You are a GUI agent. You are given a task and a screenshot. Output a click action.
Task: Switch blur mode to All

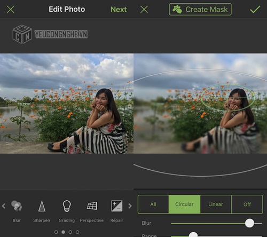(x=153, y=204)
